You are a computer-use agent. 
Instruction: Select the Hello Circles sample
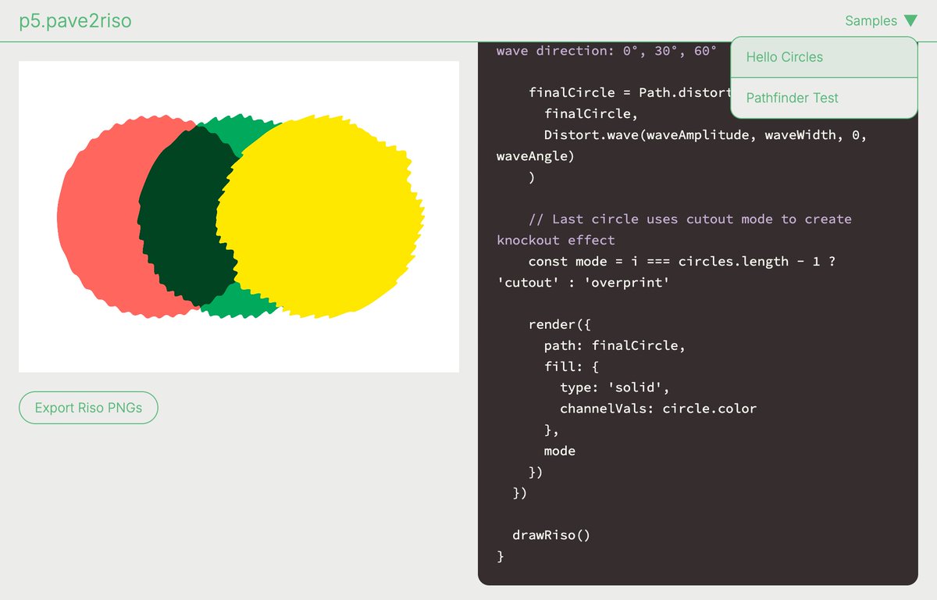click(x=824, y=57)
